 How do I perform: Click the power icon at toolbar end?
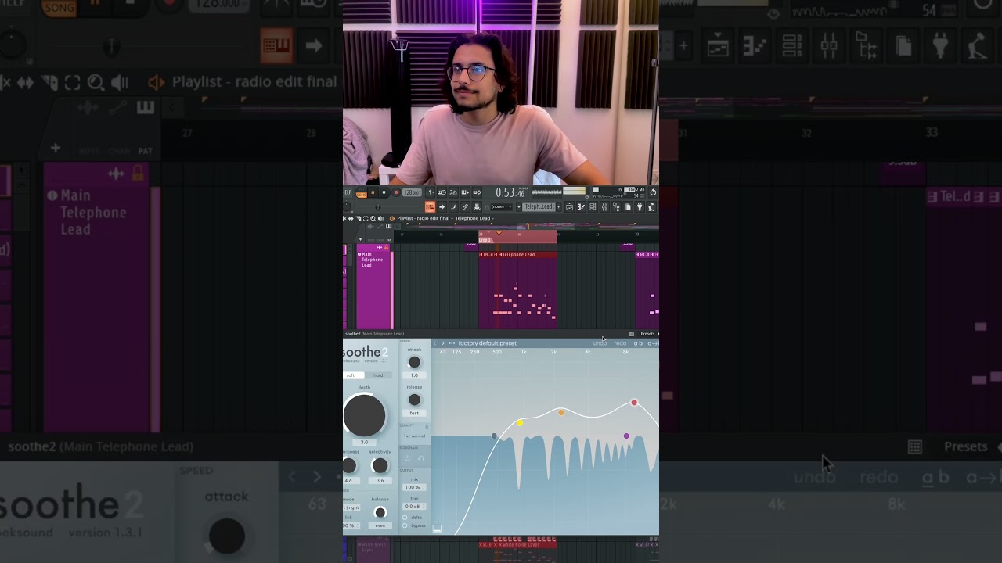coord(653,192)
